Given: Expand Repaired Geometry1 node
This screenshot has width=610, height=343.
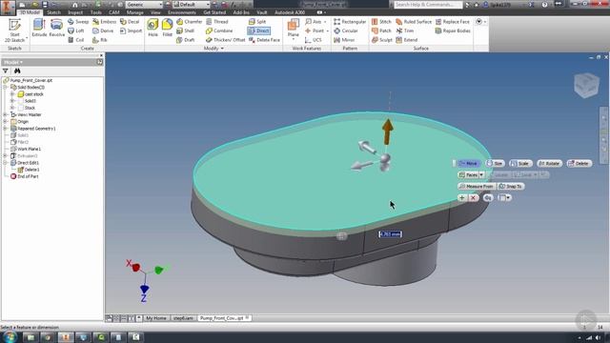Looking at the screenshot, I should tap(6, 129).
